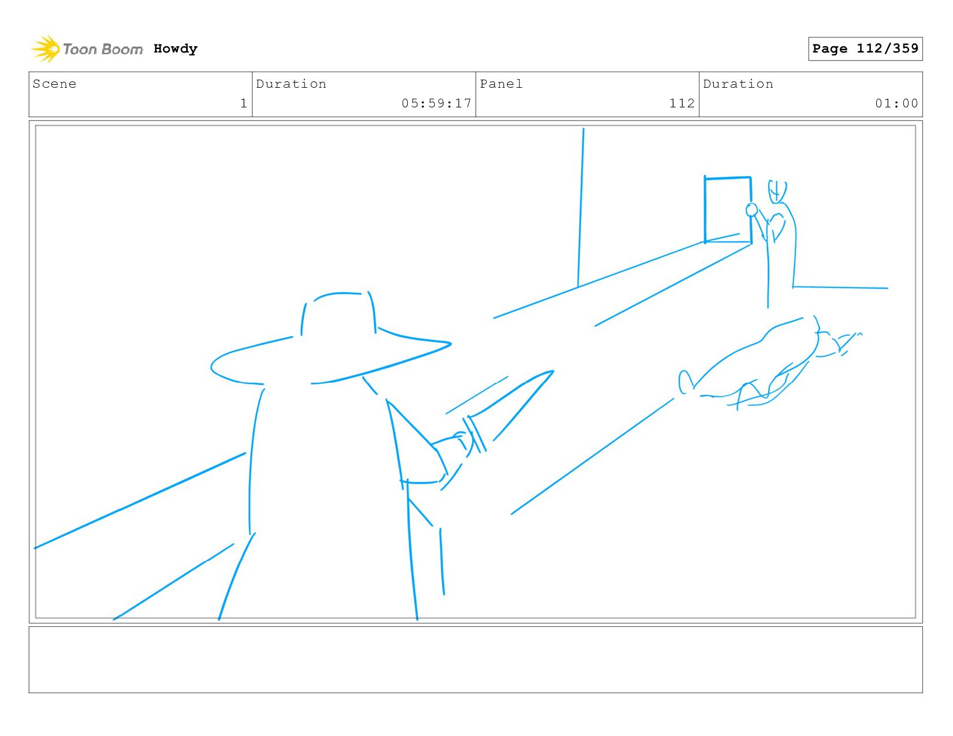Click the empty caption notes box
Viewport: 953px width, 736px height.
pyautogui.click(x=475, y=660)
